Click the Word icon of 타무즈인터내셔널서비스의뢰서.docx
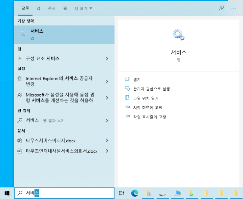The height and width of the screenshot is (199, 243). tap(20, 151)
